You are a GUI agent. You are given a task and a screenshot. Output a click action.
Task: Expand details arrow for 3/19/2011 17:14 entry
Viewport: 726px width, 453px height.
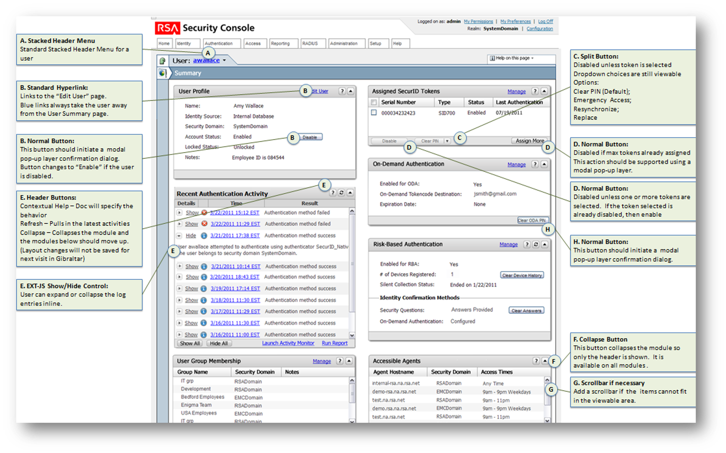point(179,288)
